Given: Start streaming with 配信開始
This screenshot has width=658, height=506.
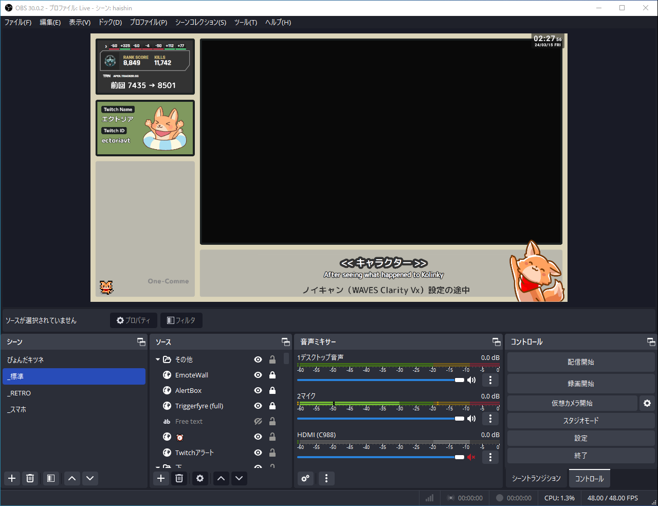Looking at the screenshot, I should tap(580, 362).
